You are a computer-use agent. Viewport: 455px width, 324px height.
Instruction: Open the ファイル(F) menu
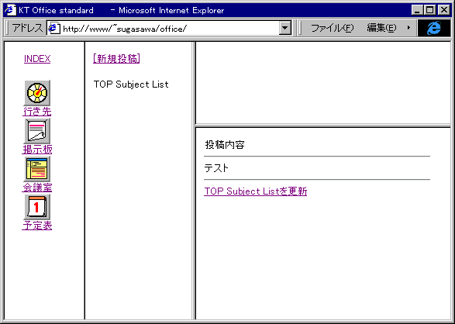(332, 28)
